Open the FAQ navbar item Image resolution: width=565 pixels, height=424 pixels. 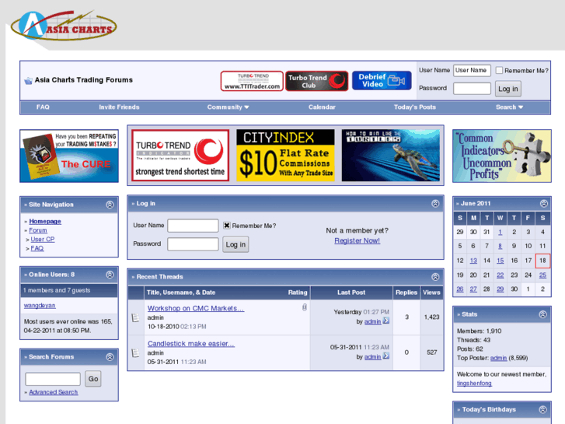[43, 107]
